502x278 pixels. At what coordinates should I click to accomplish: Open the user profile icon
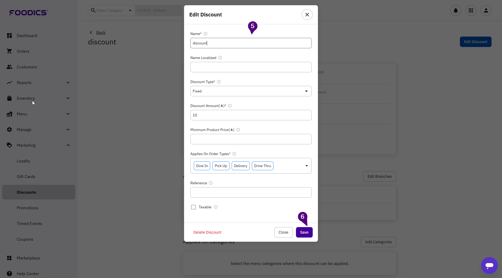(x=486, y=10)
